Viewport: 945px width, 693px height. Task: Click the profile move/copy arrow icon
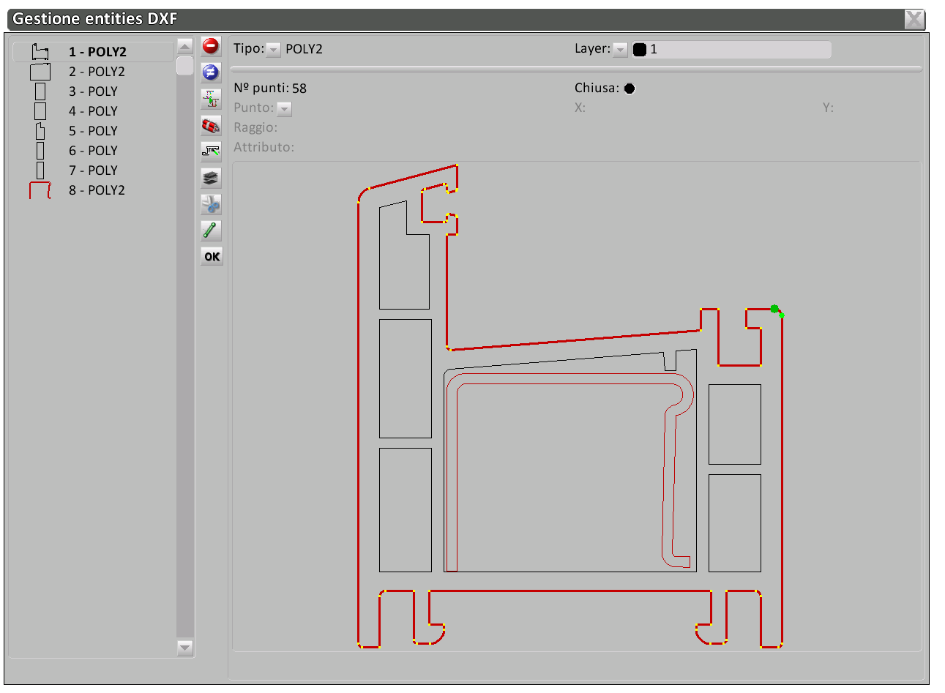[x=211, y=99]
